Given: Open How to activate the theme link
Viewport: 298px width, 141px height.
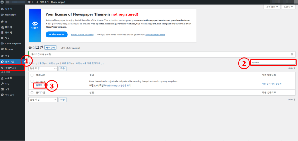Looking at the screenshot, I should (x=82, y=35).
